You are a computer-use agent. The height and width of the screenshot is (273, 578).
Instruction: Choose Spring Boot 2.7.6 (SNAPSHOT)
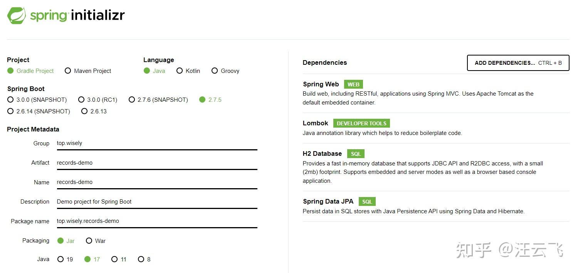132,100
